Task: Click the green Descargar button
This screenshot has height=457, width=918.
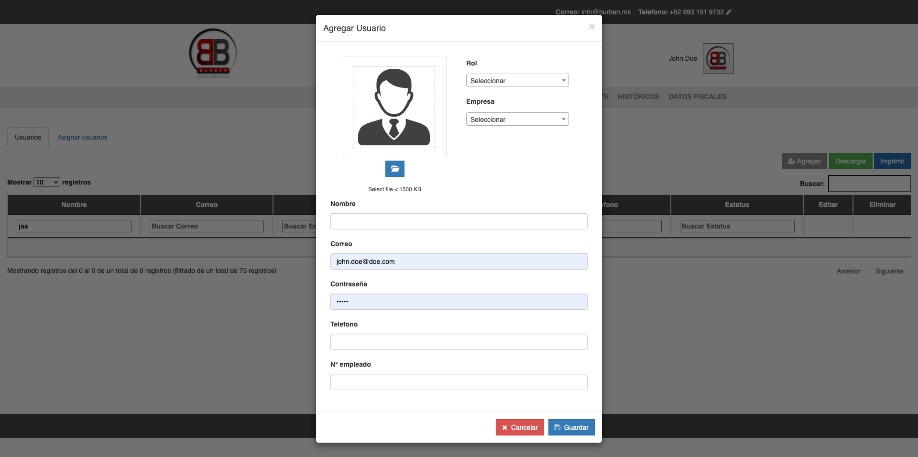Action: point(850,161)
